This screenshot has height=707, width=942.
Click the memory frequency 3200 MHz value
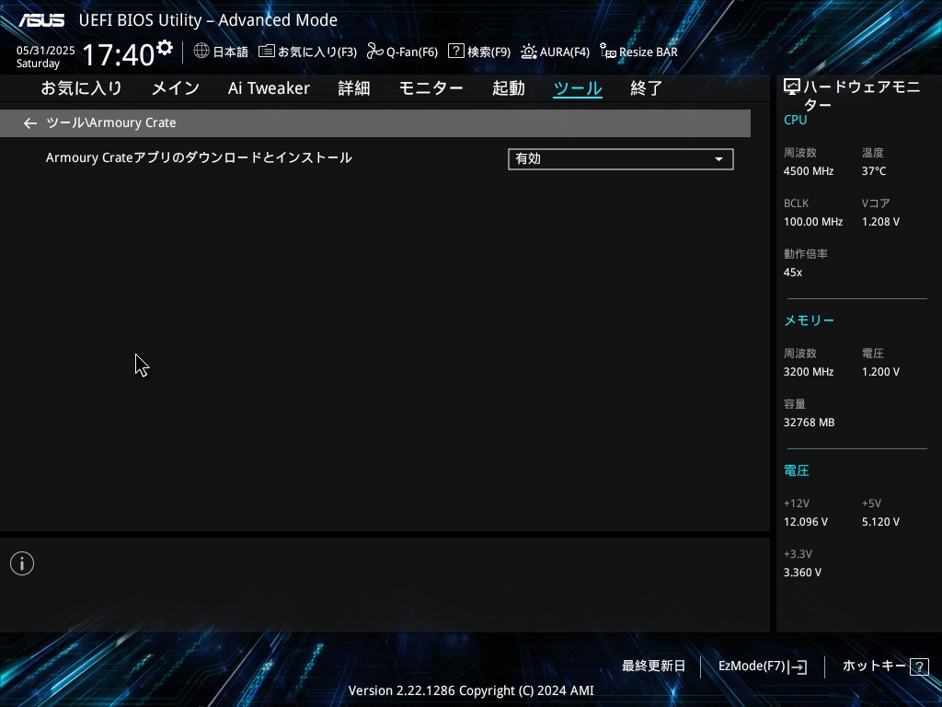[x=809, y=372]
